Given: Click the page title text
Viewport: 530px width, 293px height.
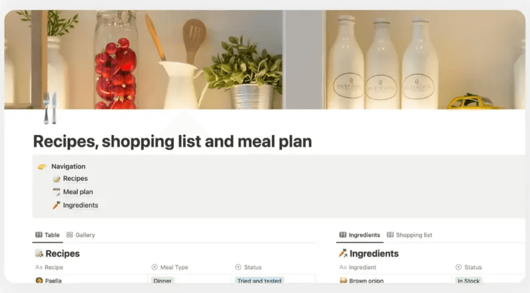Looking at the screenshot, I should (172, 141).
